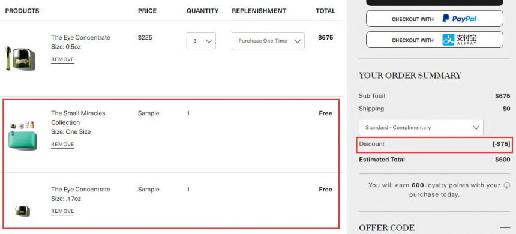Image resolution: width=516 pixels, height=234 pixels.
Task: Click the quantity dropdown chevron arrow
Action: (x=209, y=41)
